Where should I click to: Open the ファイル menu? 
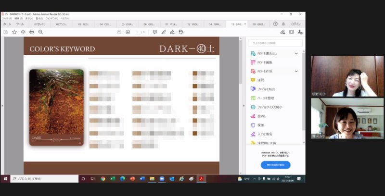7,19
